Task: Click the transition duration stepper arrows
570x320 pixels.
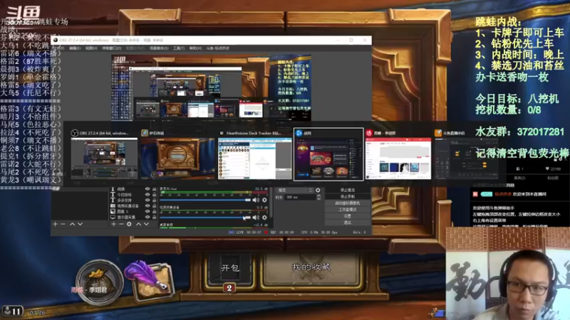Action: click(x=318, y=197)
